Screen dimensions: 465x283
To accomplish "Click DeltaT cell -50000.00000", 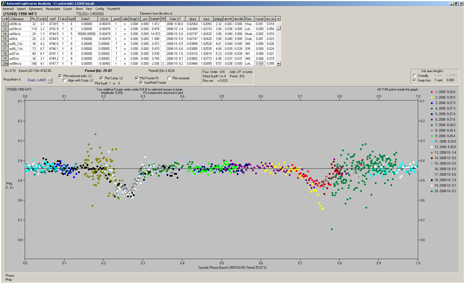I will click(86, 34).
